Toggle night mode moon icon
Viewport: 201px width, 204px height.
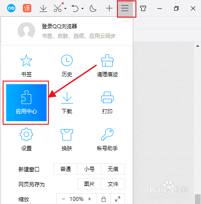(x=93, y=8)
